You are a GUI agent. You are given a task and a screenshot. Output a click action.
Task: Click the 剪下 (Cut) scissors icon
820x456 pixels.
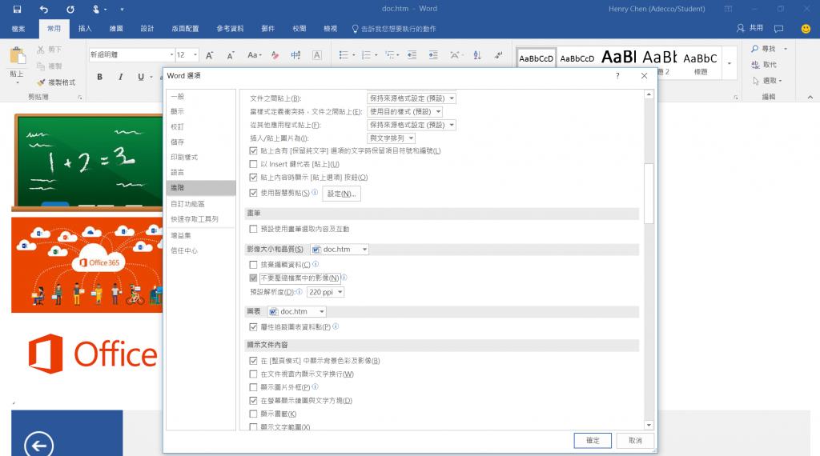click(x=41, y=49)
